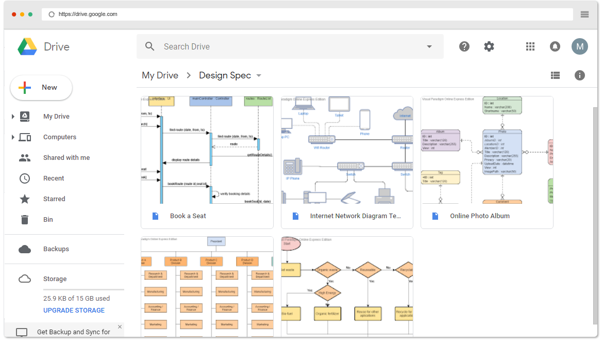
Task: Open the Google apps grid
Action: tap(530, 46)
